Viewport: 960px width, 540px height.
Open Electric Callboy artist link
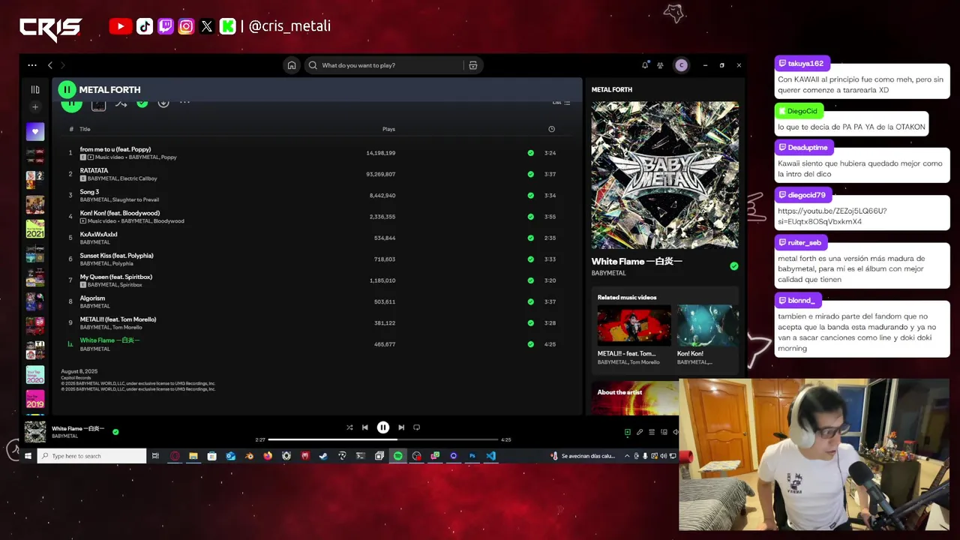(x=139, y=178)
